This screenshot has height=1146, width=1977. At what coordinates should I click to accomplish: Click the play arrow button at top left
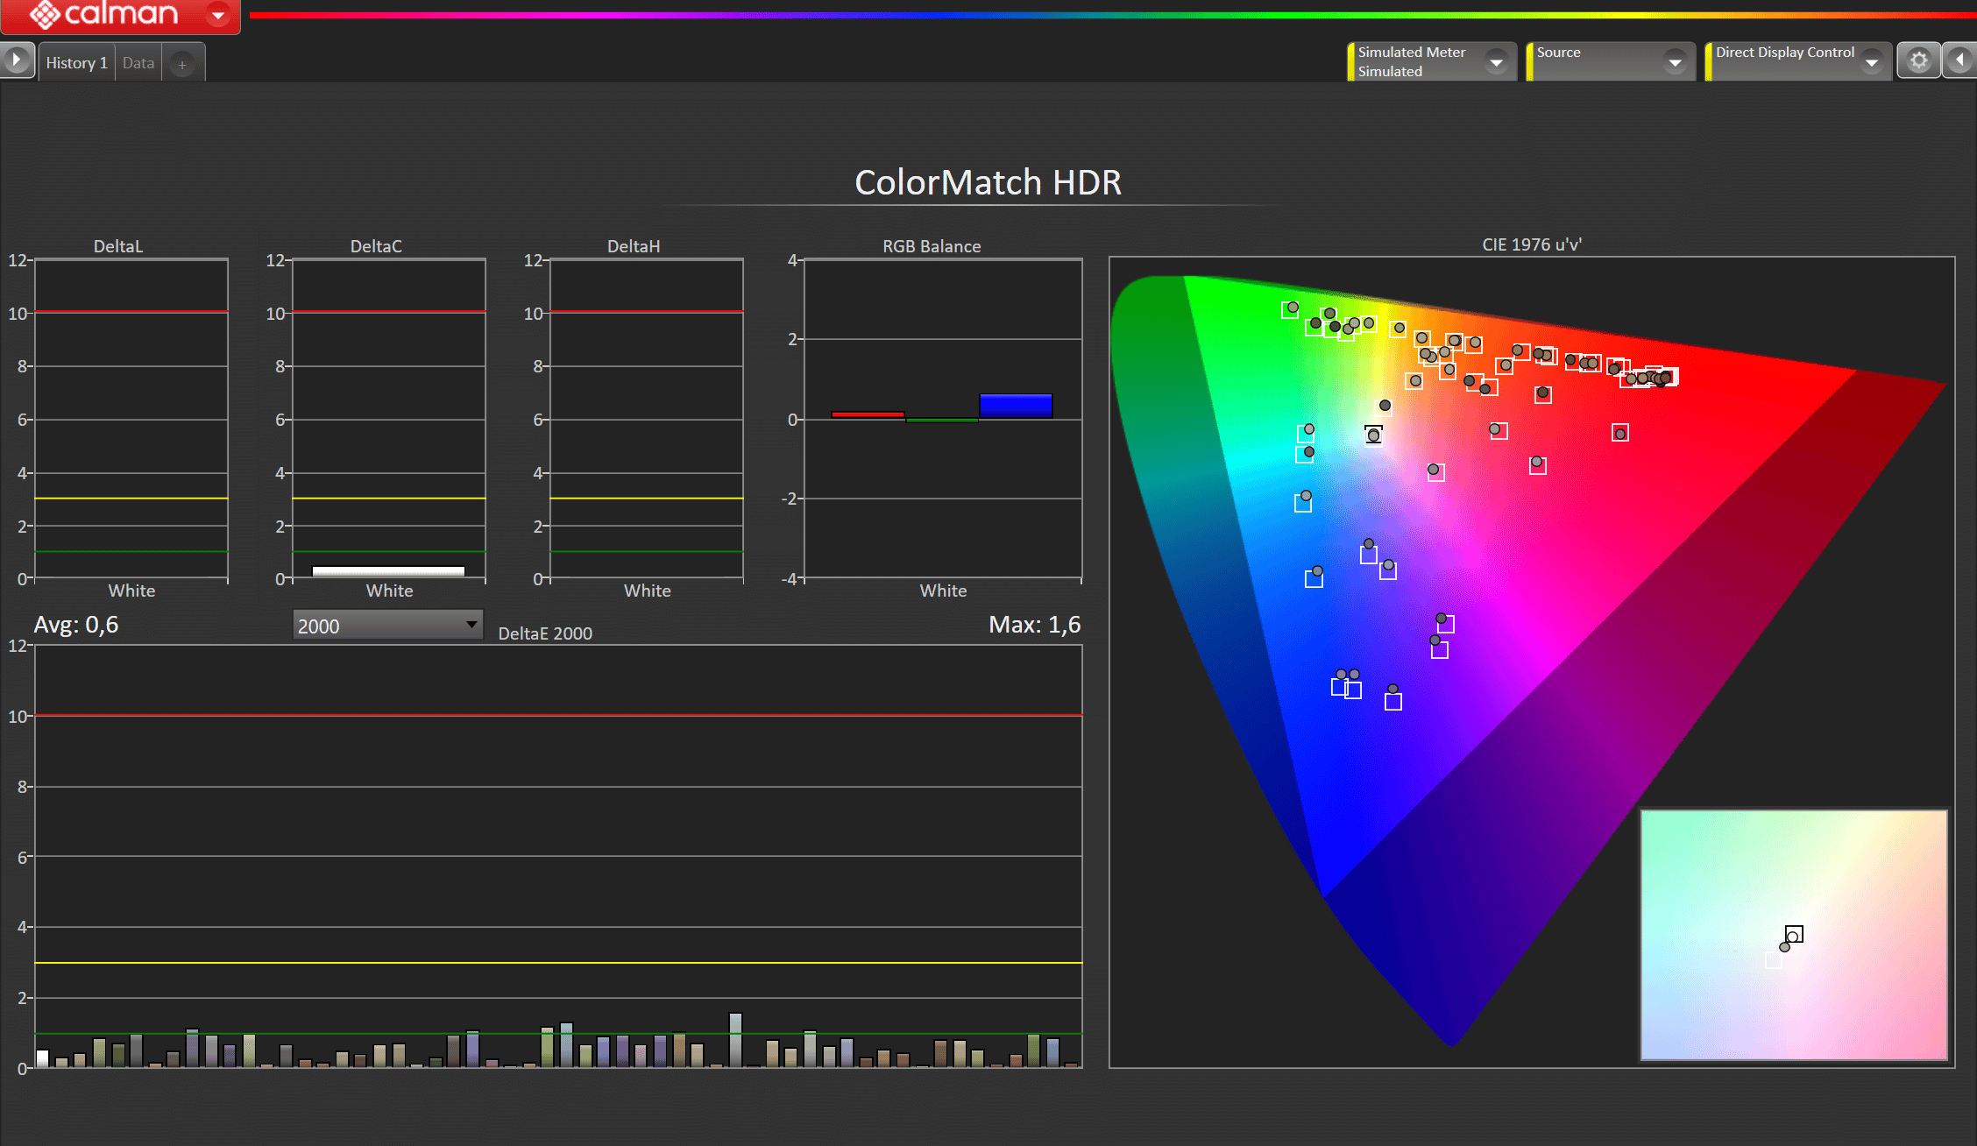[17, 61]
